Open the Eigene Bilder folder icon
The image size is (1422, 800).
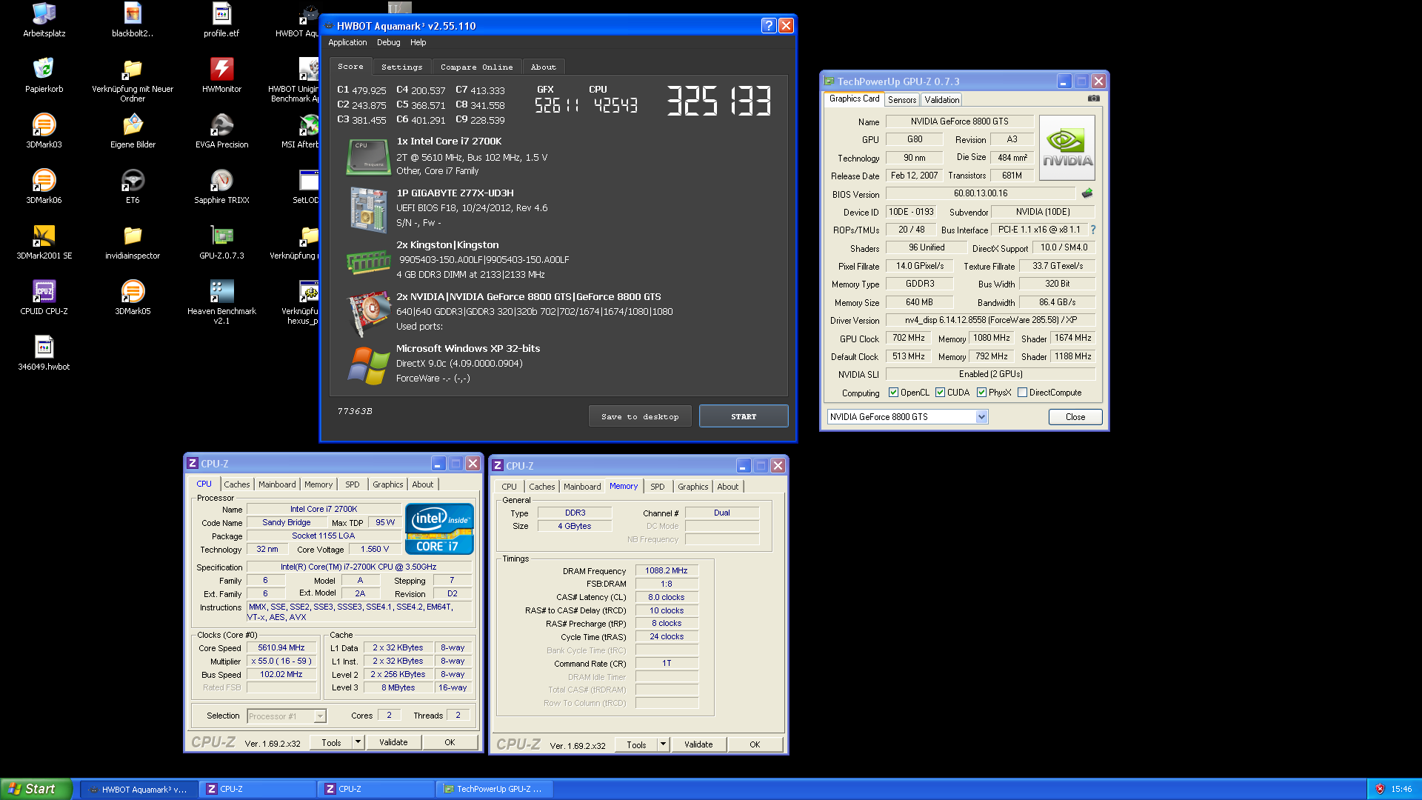[x=133, y=131]
